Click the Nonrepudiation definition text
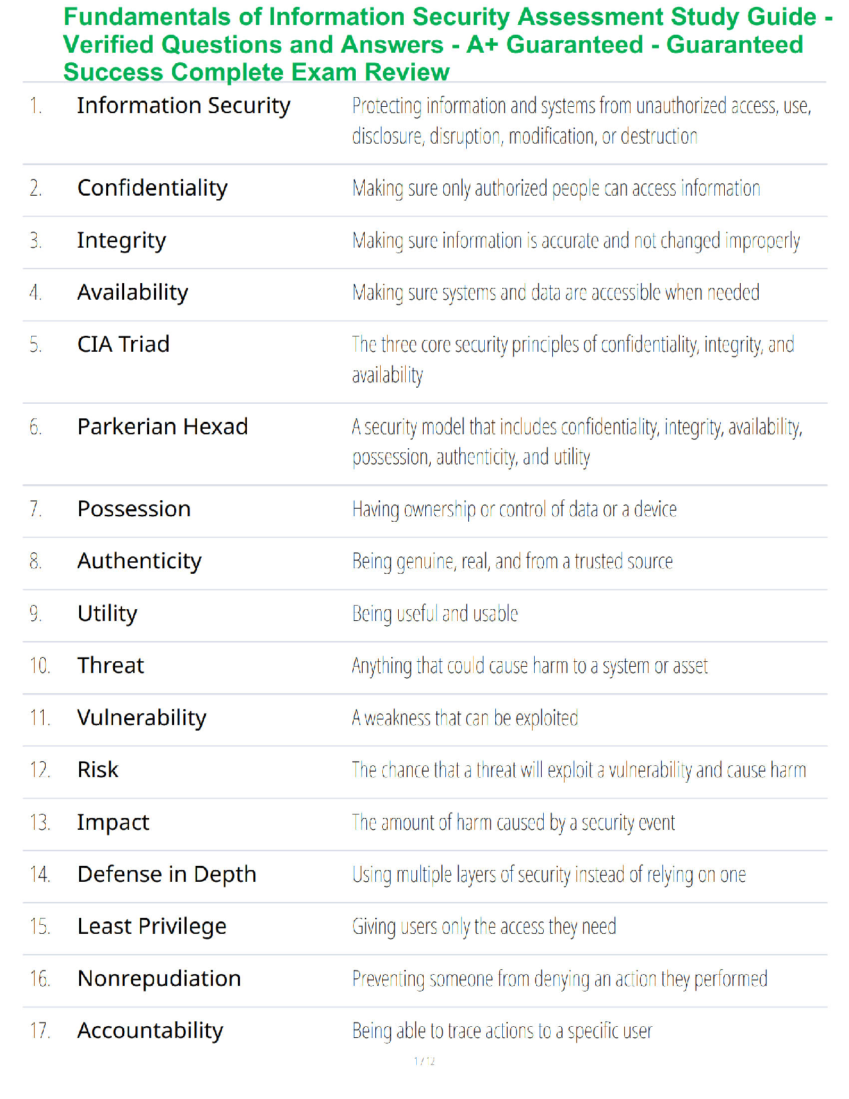 [560, 979]
